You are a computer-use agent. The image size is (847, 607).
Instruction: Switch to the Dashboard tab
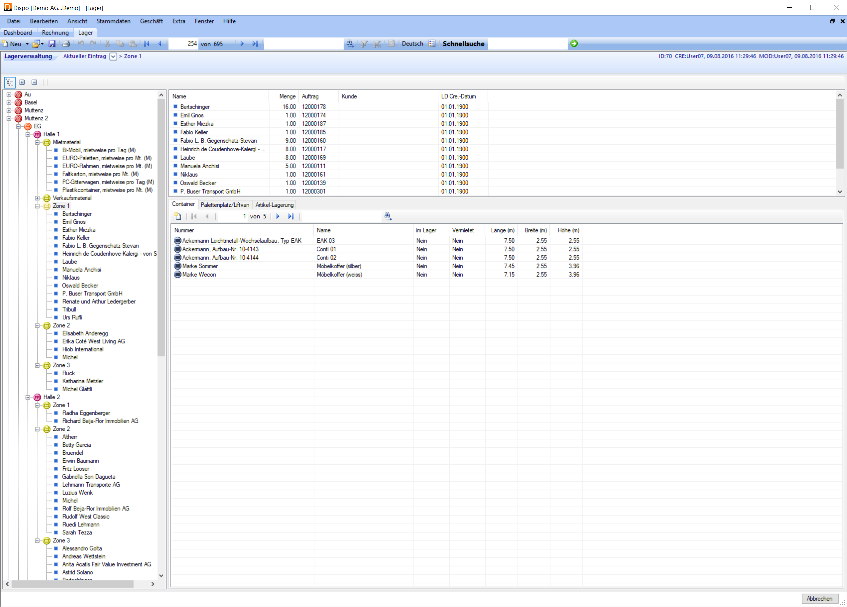click(18, 33)
